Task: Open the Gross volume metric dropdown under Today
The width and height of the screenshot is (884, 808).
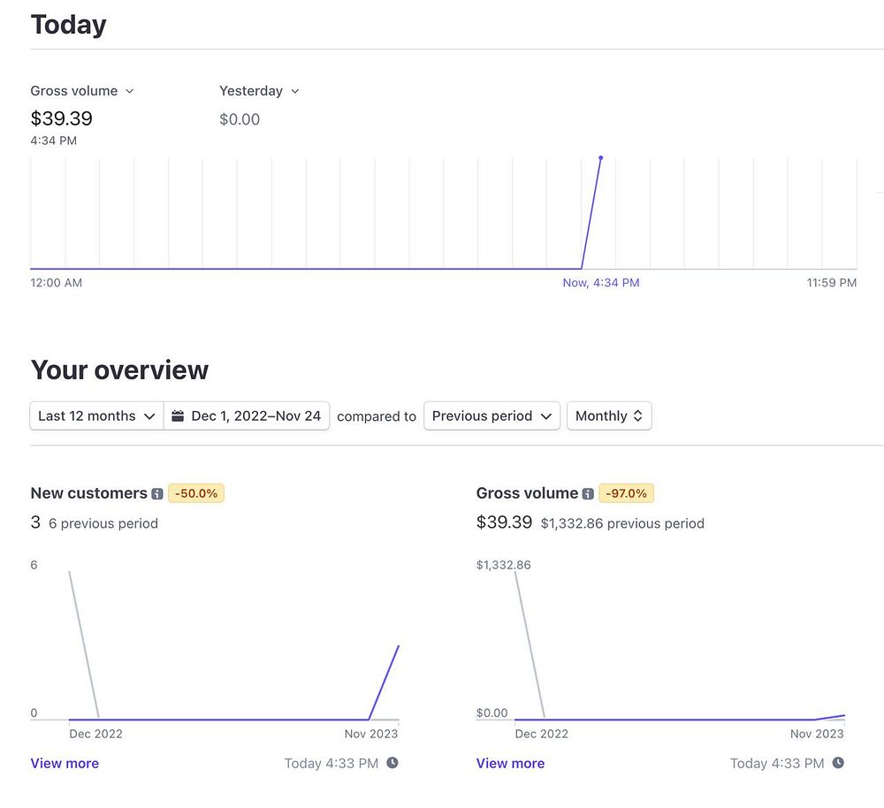Action: (82, 91)
